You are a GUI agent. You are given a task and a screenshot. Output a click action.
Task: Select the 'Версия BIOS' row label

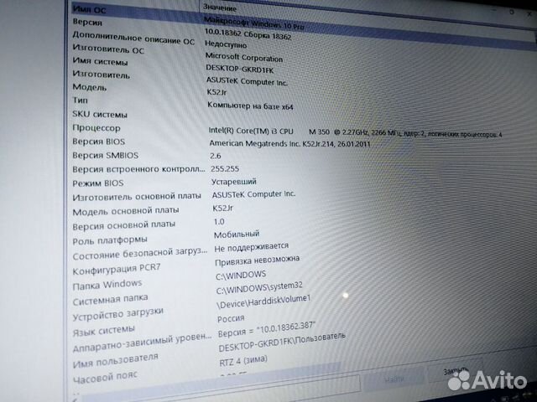coord(99,142)
